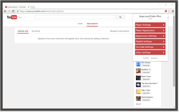Subscribe to BarkBox
The height and width of the screenshot is (112, 179).
tap(146, 72)
